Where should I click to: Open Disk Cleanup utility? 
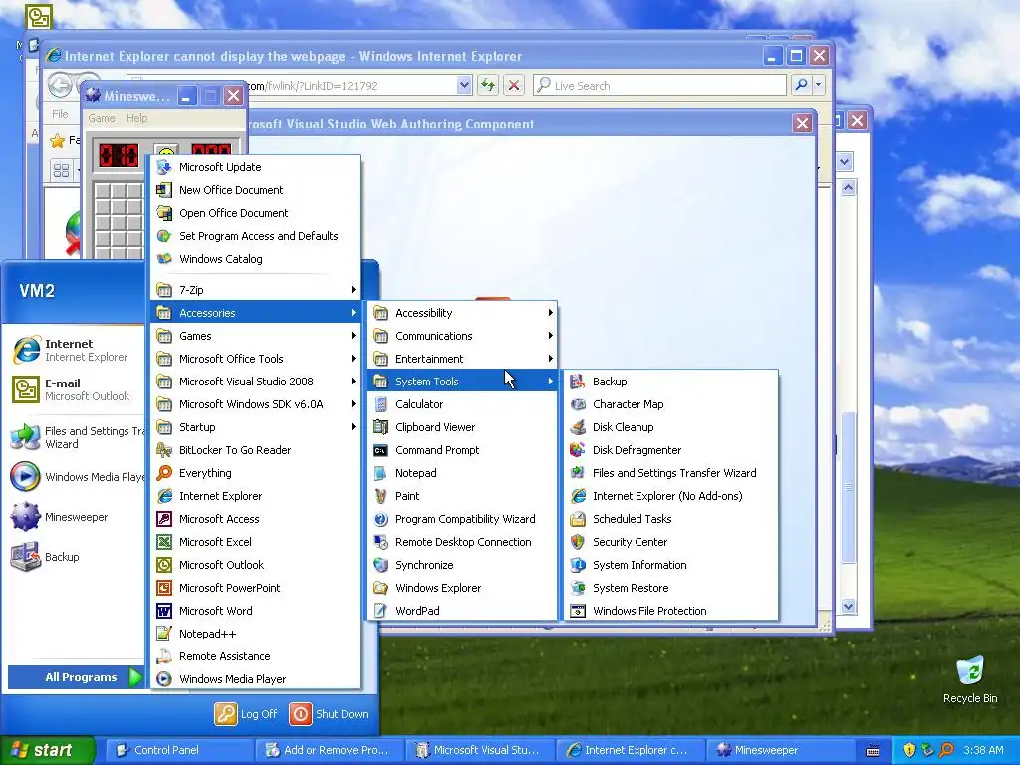coord(670,426)
